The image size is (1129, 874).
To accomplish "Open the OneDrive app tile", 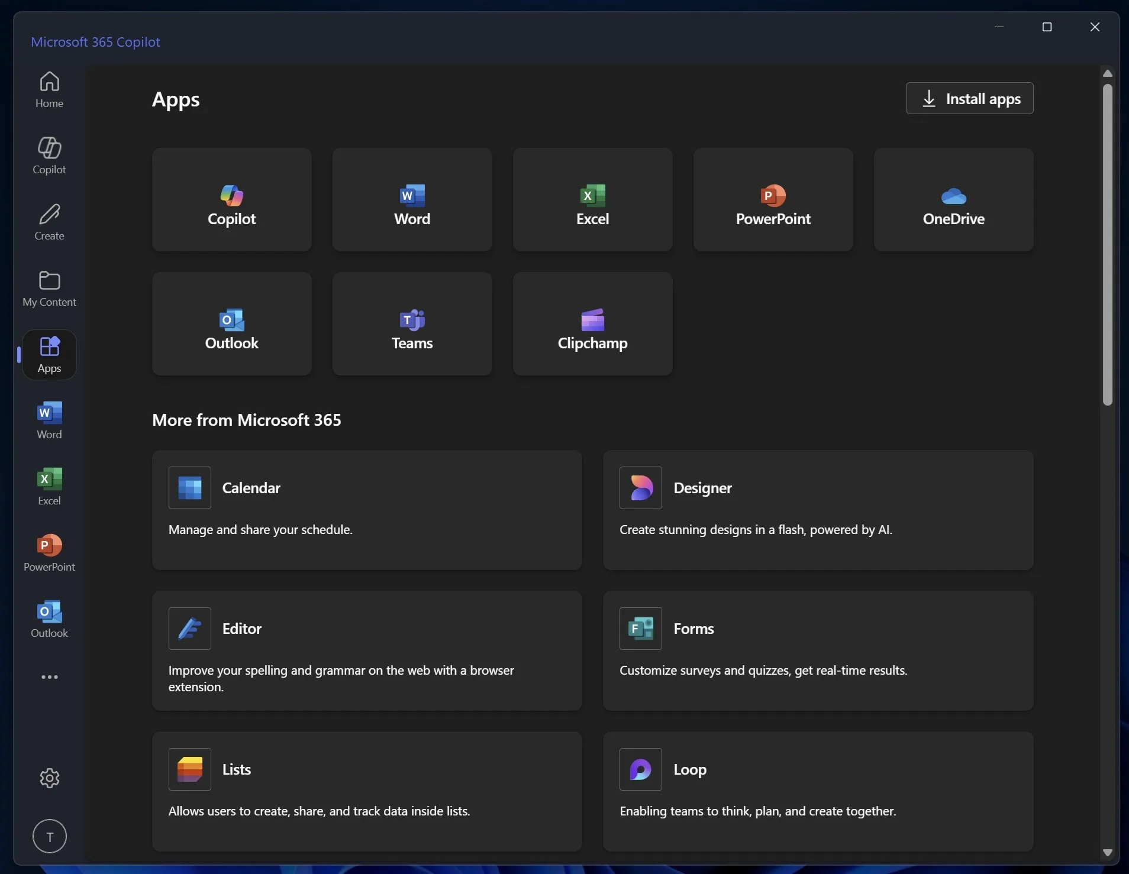I will point(953,200).
